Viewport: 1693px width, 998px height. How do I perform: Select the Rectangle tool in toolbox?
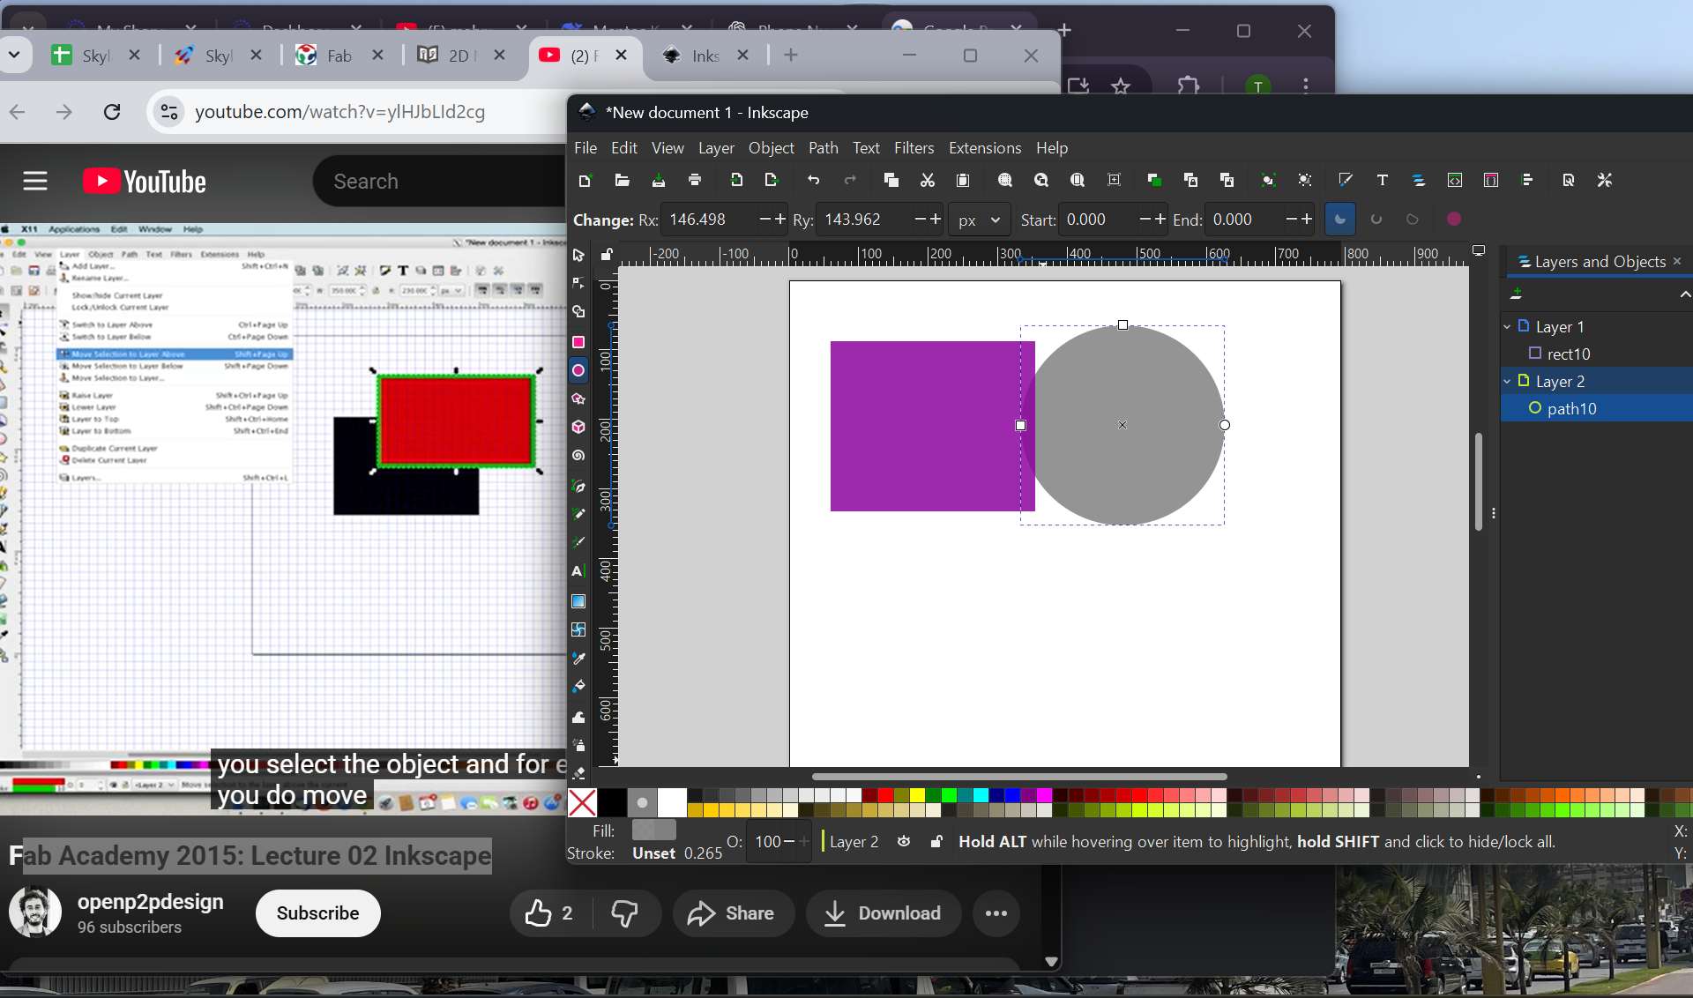[578, 342]
